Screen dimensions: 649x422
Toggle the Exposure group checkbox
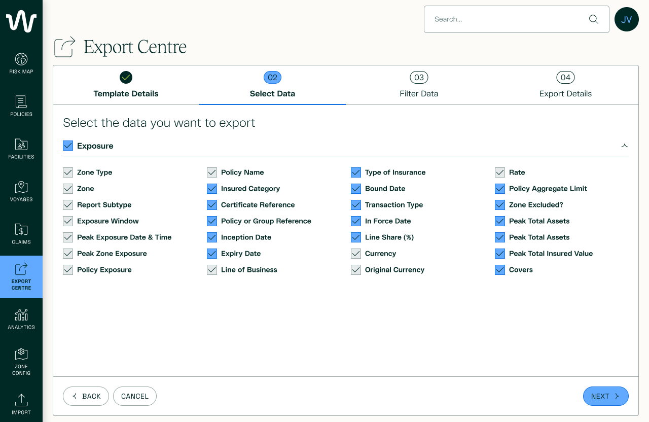click(x=68, y=146)
